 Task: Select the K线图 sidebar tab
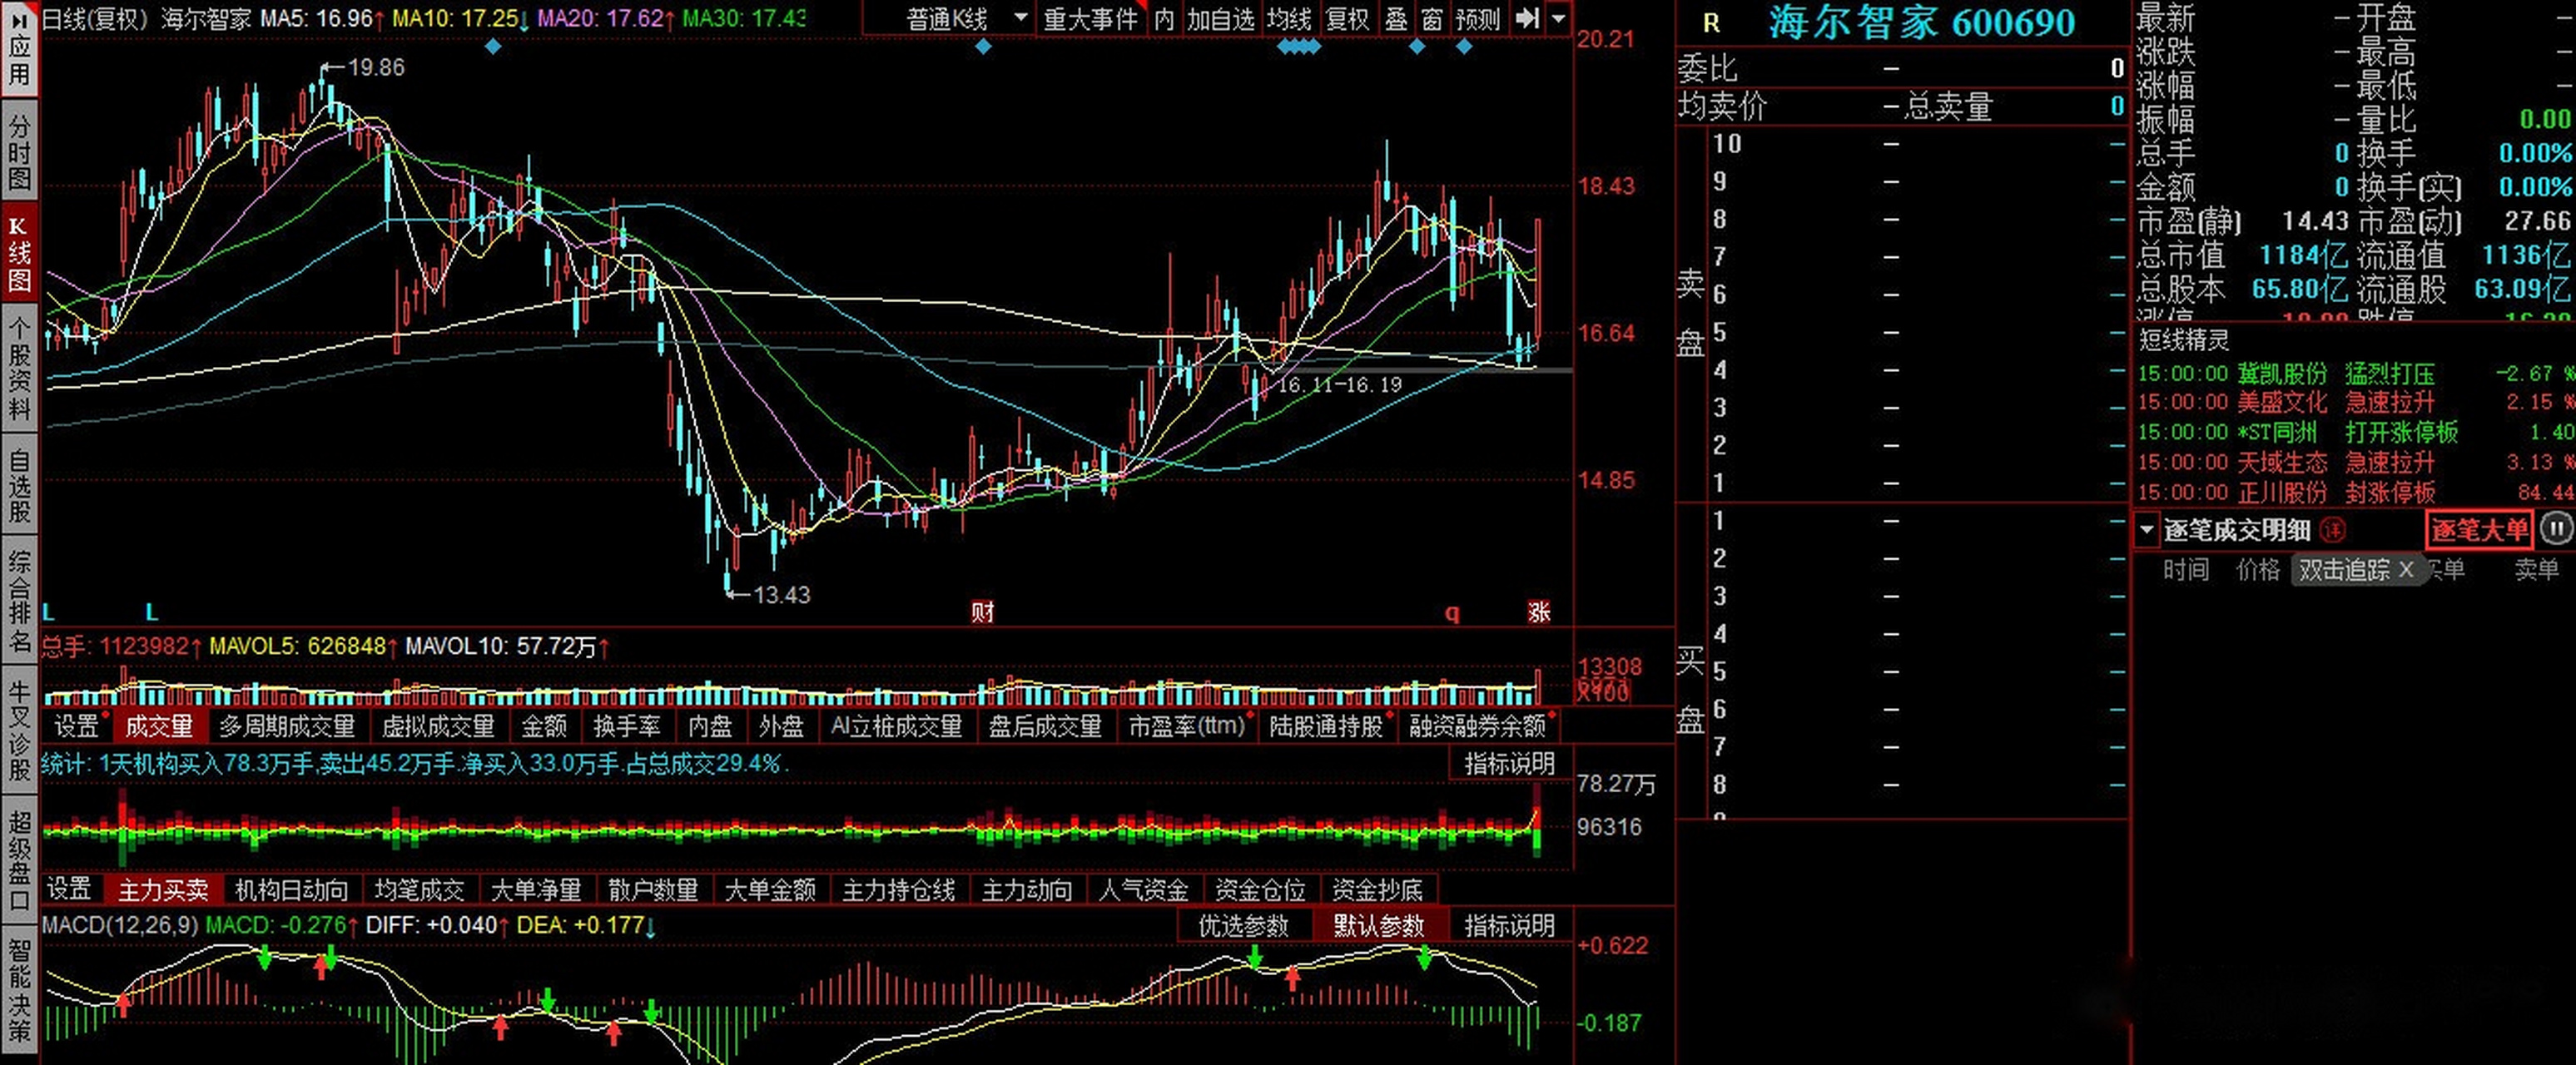pos(19,253)
